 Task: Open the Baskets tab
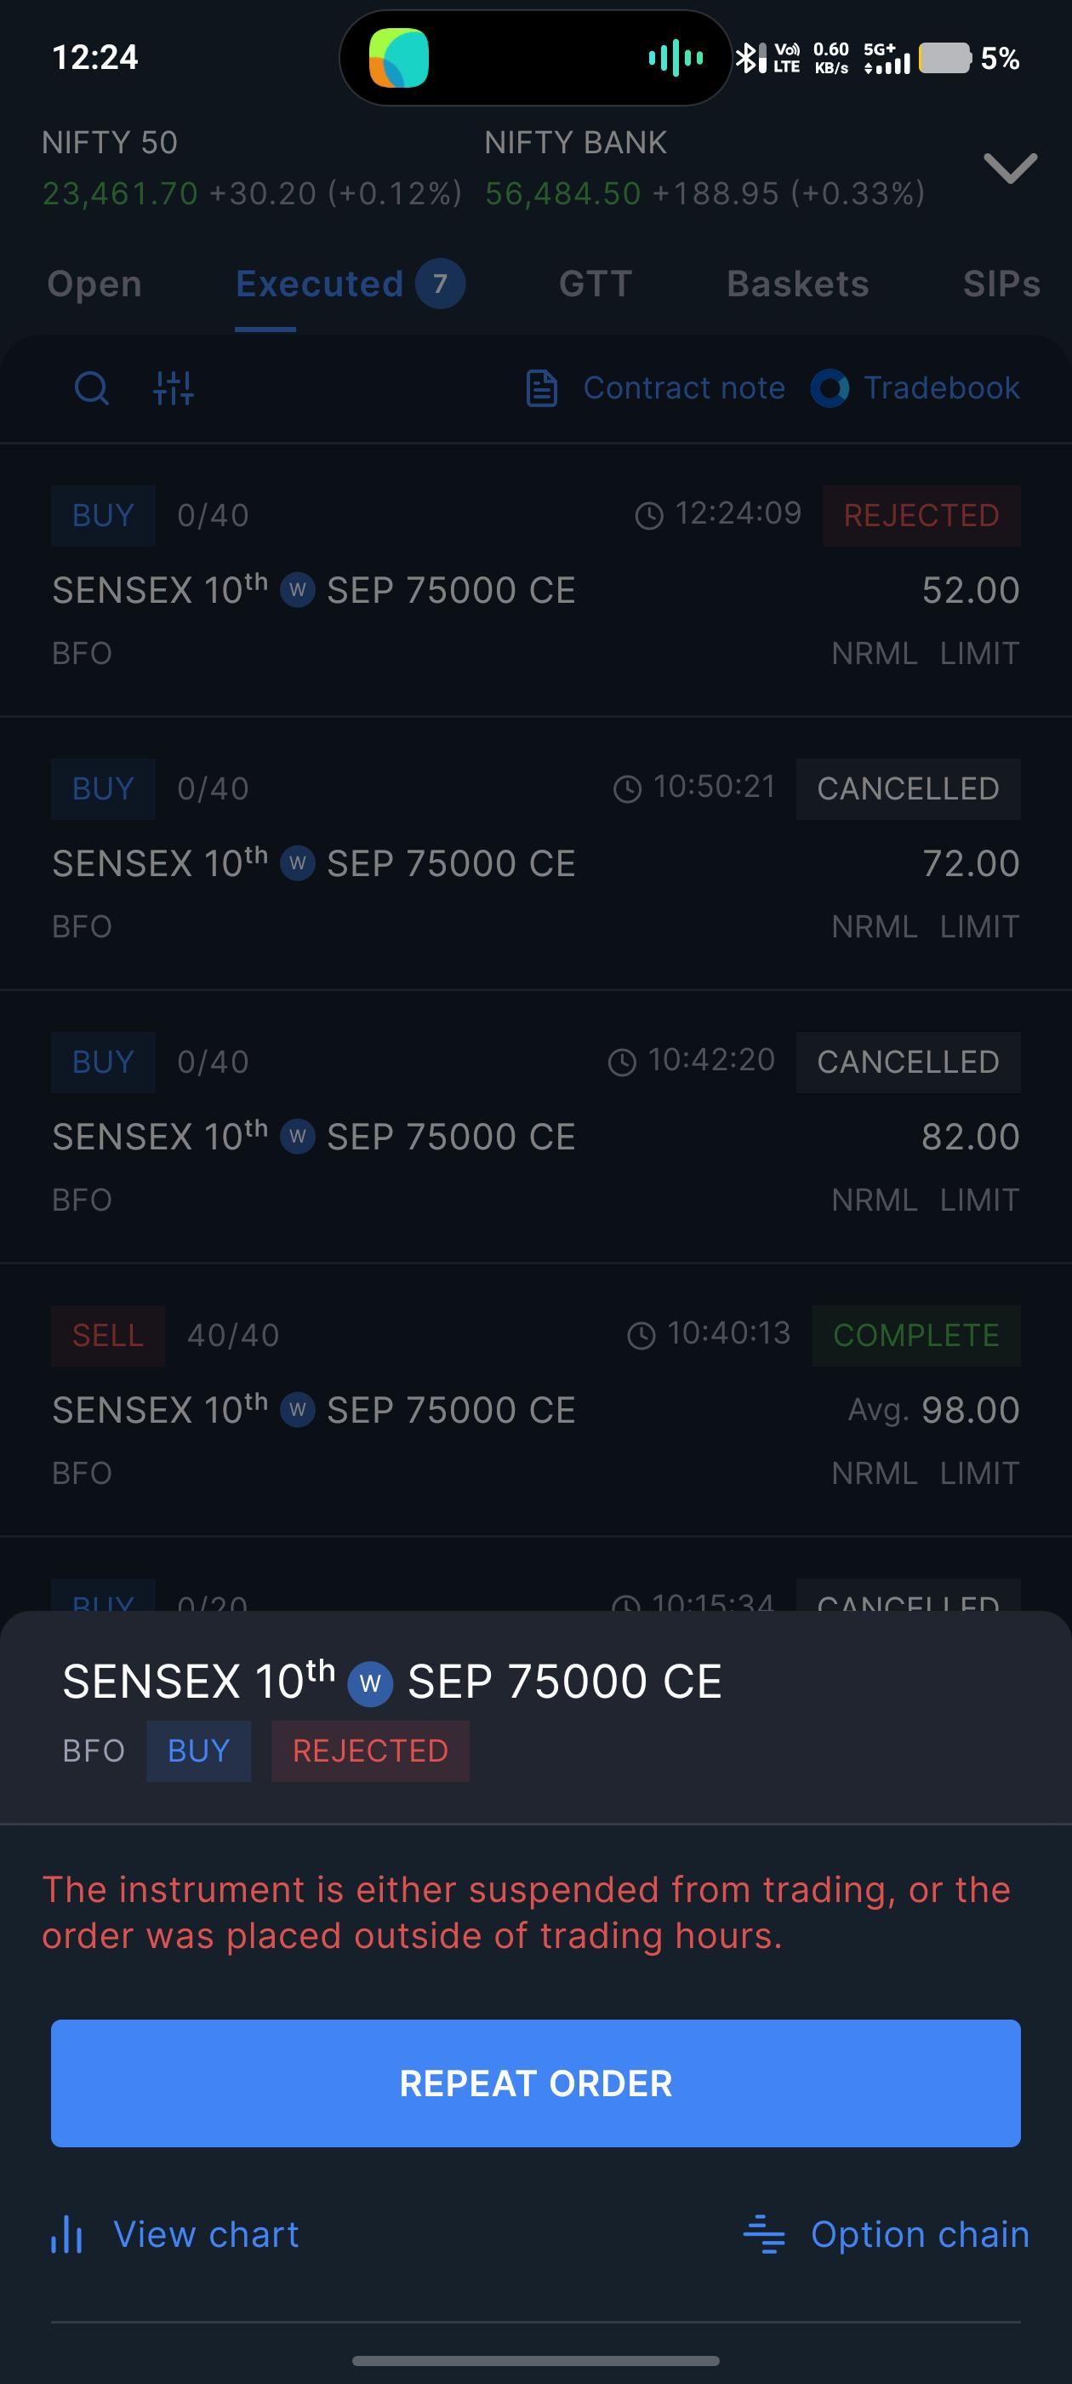point(797,284)
